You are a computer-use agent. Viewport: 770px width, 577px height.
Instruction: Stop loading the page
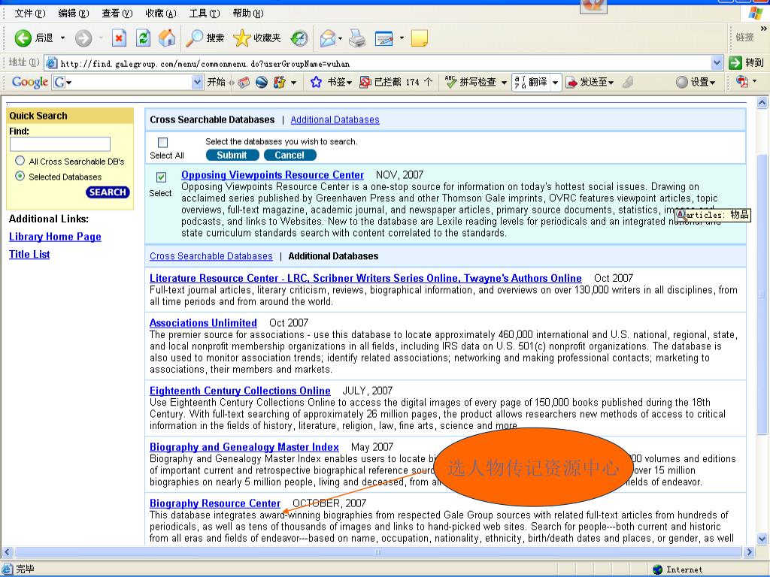point(119,38)
